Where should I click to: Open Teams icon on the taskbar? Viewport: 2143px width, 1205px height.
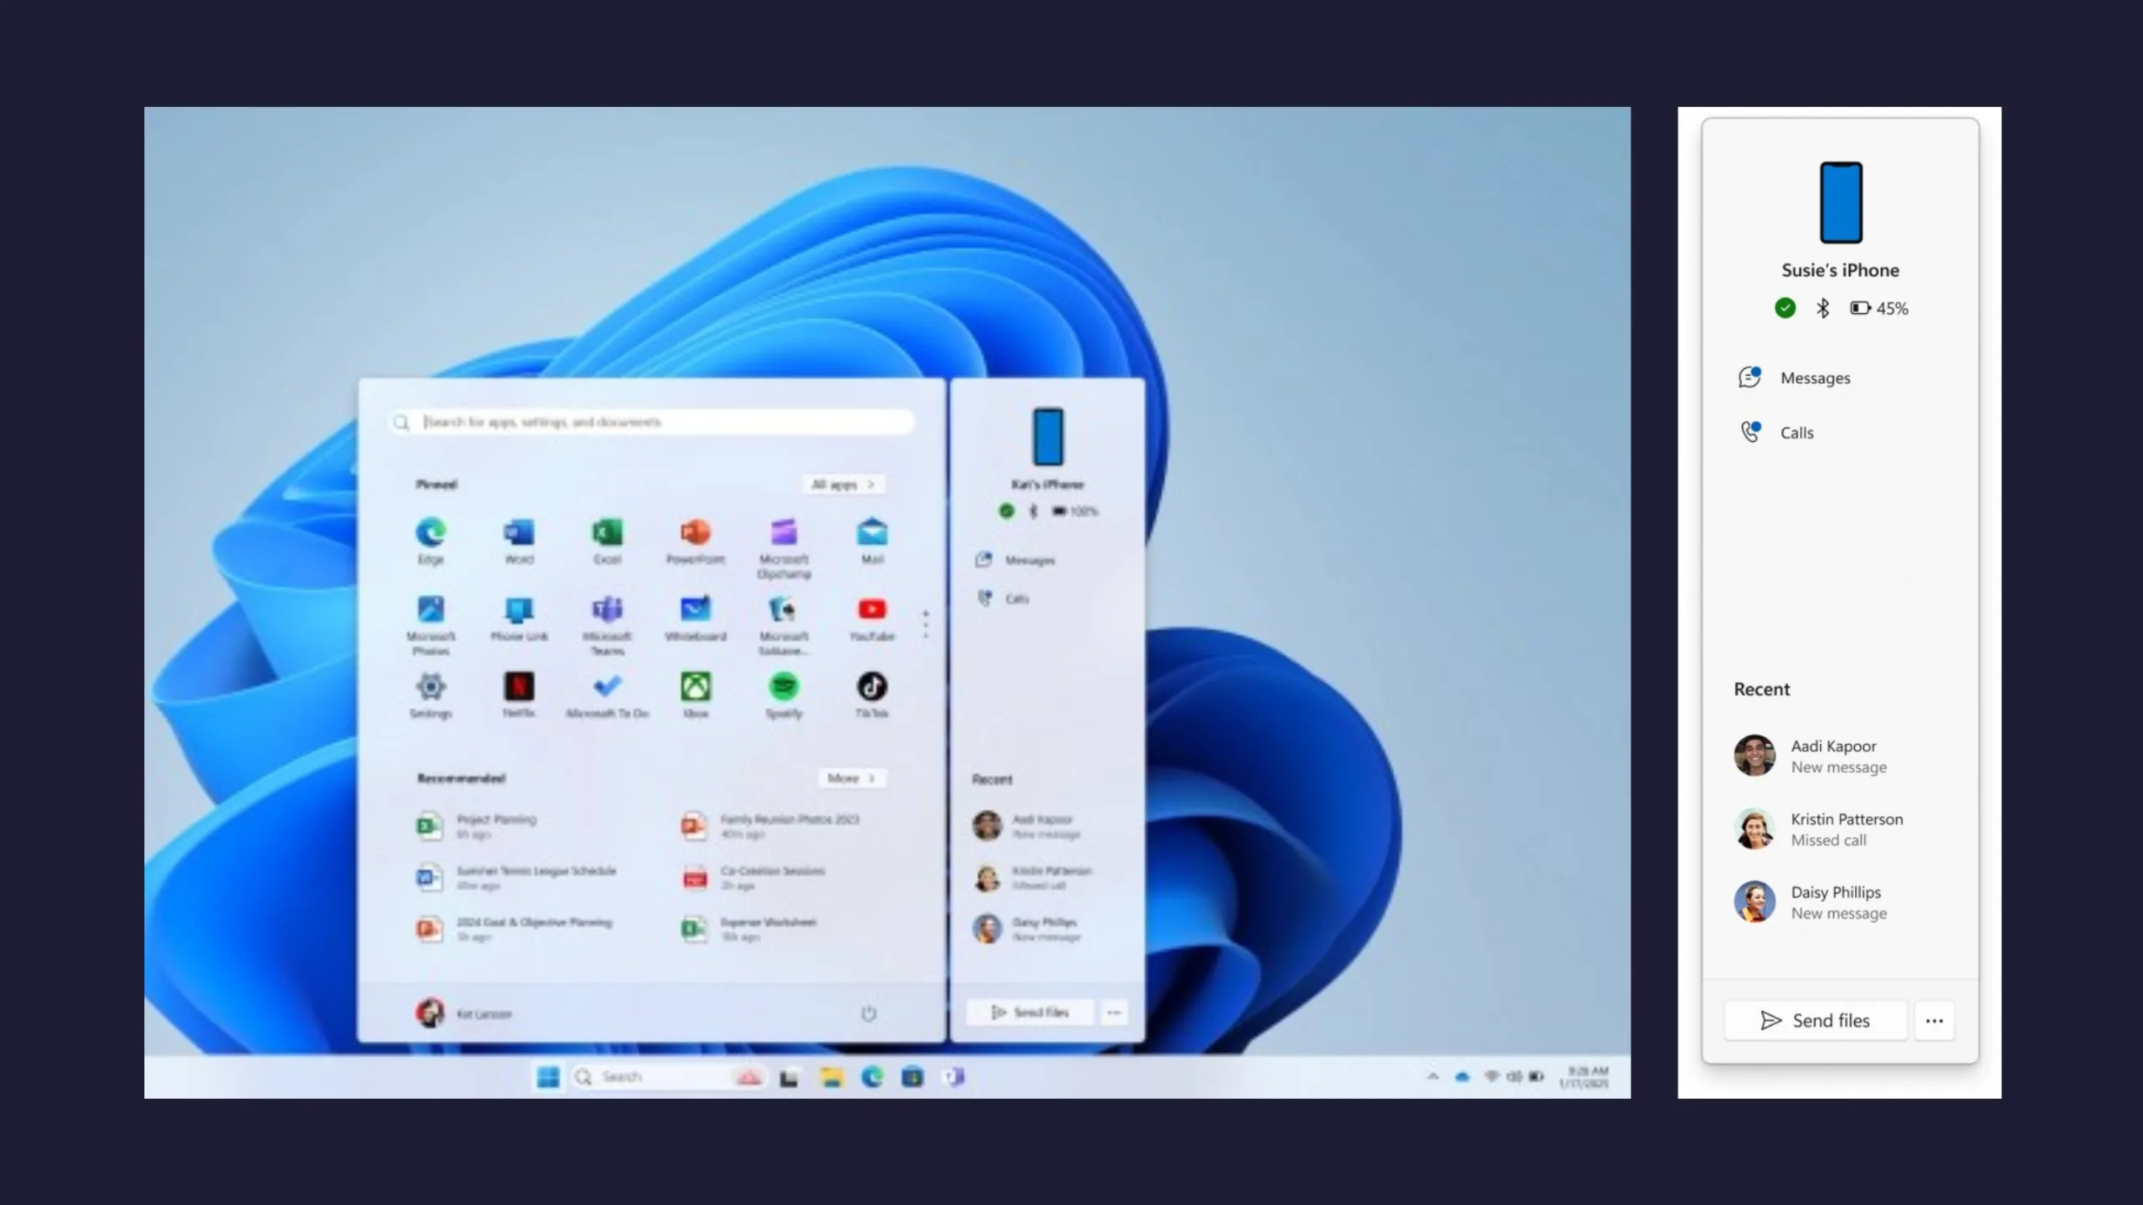tap(953, 1077)
